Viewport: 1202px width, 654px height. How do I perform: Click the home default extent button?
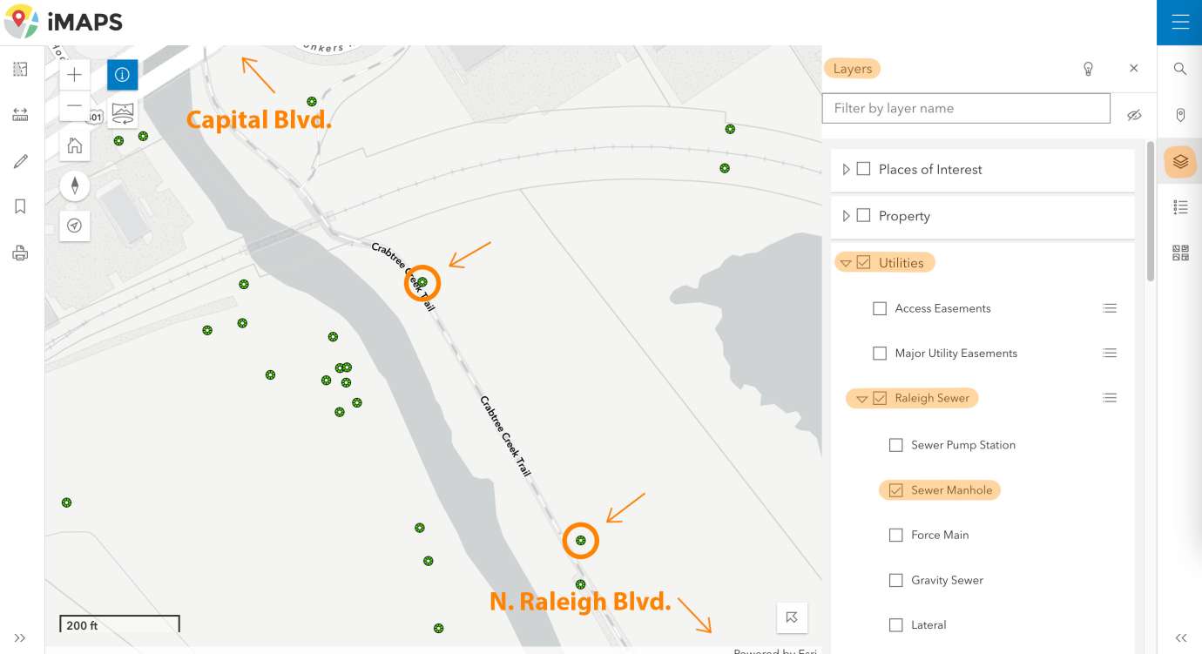(x=75, y=145)
